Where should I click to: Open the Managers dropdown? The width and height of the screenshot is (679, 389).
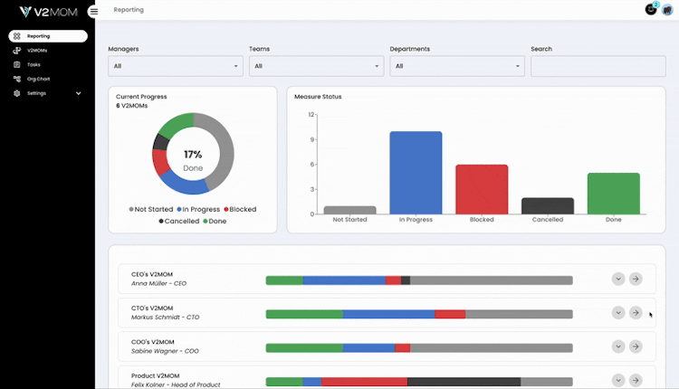click(176, 66)
